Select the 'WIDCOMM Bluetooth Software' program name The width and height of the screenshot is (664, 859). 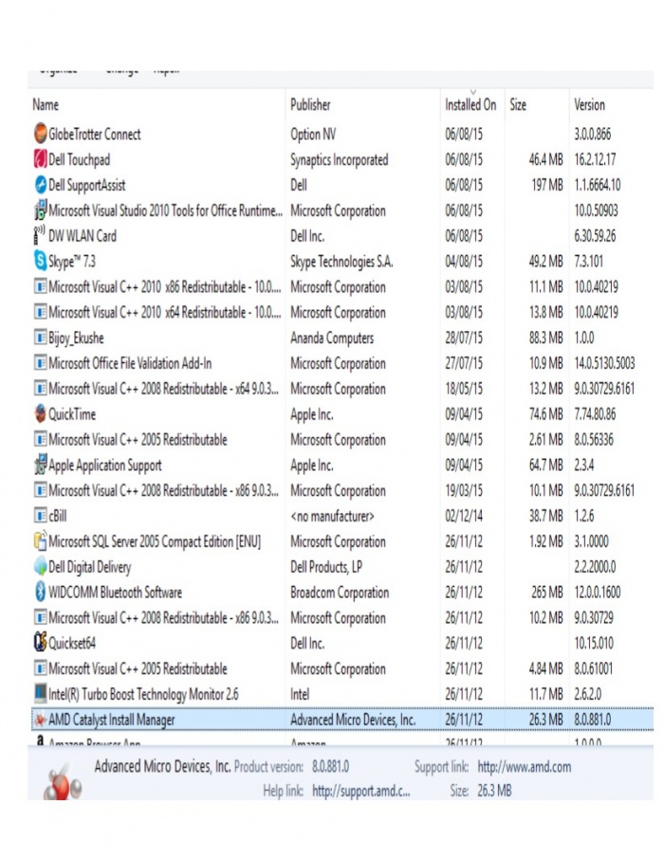[115, 593]
